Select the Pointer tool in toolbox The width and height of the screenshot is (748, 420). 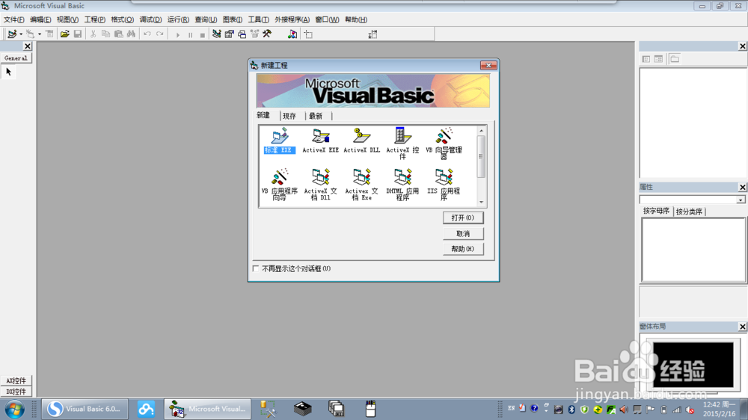(x=8, y=72)
